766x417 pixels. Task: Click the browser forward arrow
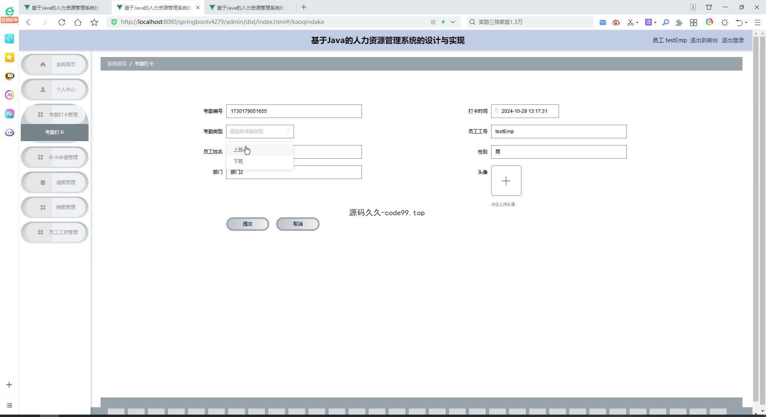click(x=45, y=22)
